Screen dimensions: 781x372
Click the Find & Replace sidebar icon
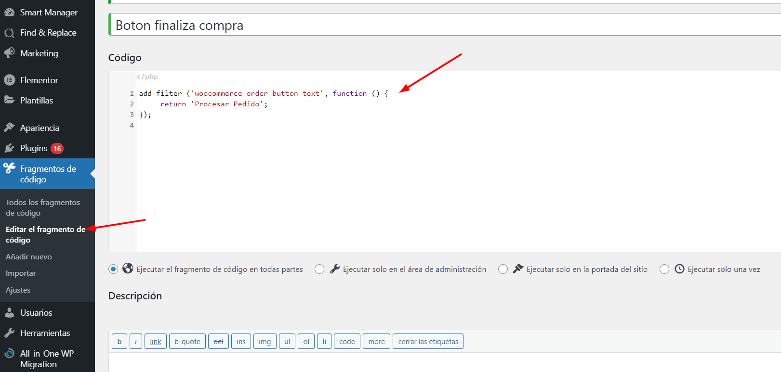coord(9,33)
